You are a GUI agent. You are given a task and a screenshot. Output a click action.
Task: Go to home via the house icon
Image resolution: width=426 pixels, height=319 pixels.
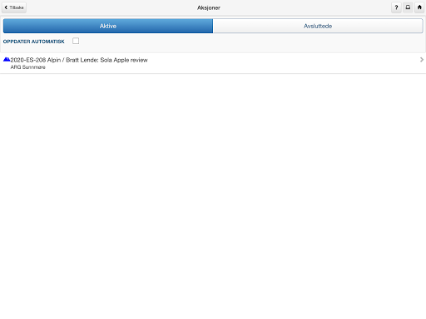click(x=419, y=7)
